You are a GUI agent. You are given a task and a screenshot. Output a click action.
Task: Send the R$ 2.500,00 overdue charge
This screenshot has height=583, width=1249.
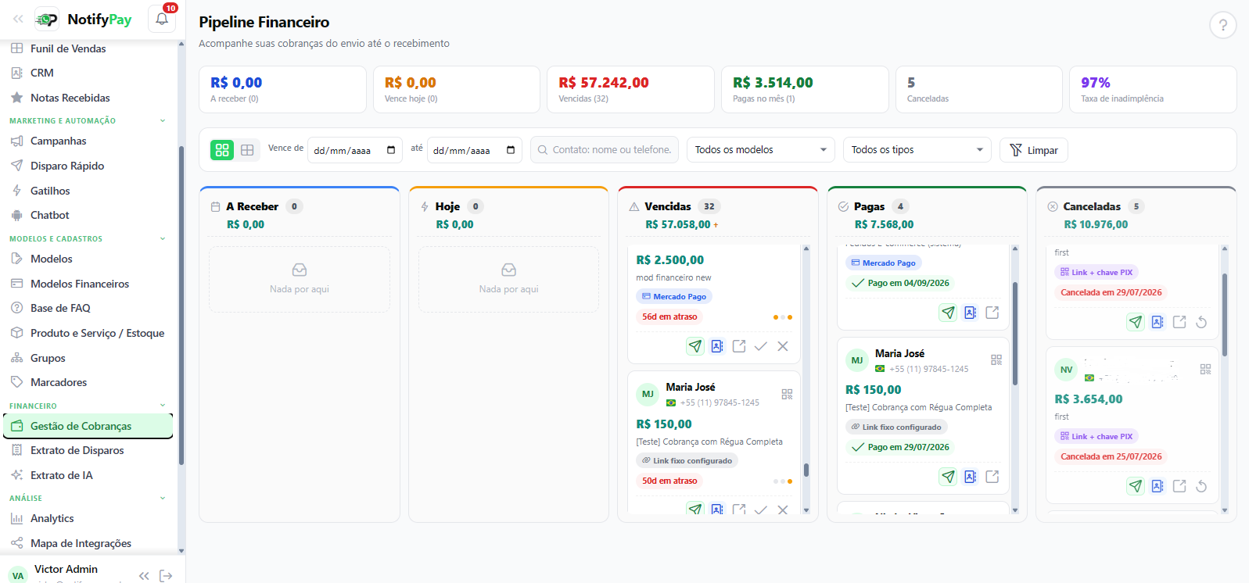point(695,346)
